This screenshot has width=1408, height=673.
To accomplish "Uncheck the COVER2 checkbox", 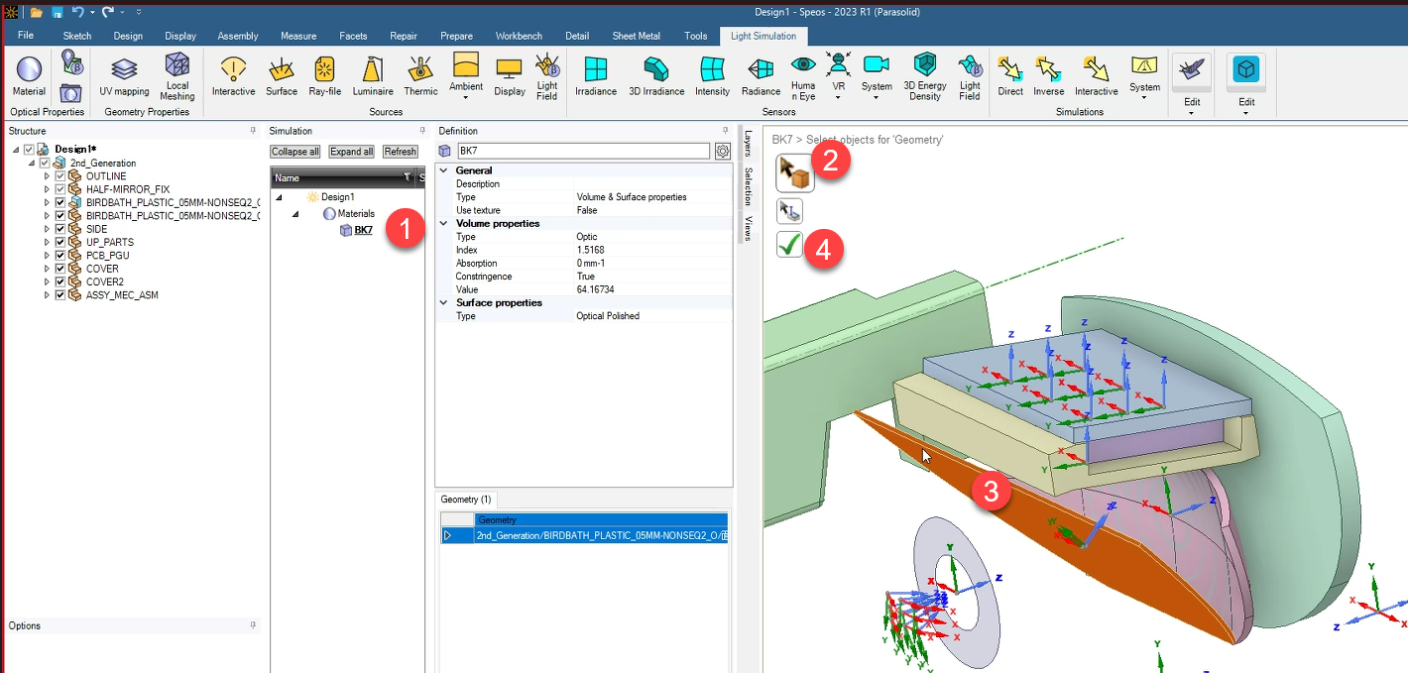I will tap(60, 281).
